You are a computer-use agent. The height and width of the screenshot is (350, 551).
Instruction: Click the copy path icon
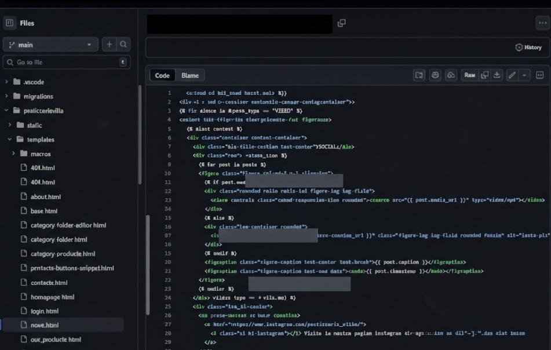point(342,23)
